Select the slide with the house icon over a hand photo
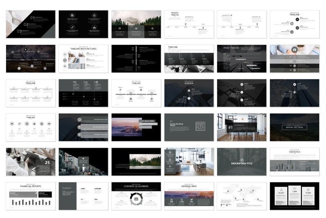 pos(295,59)
